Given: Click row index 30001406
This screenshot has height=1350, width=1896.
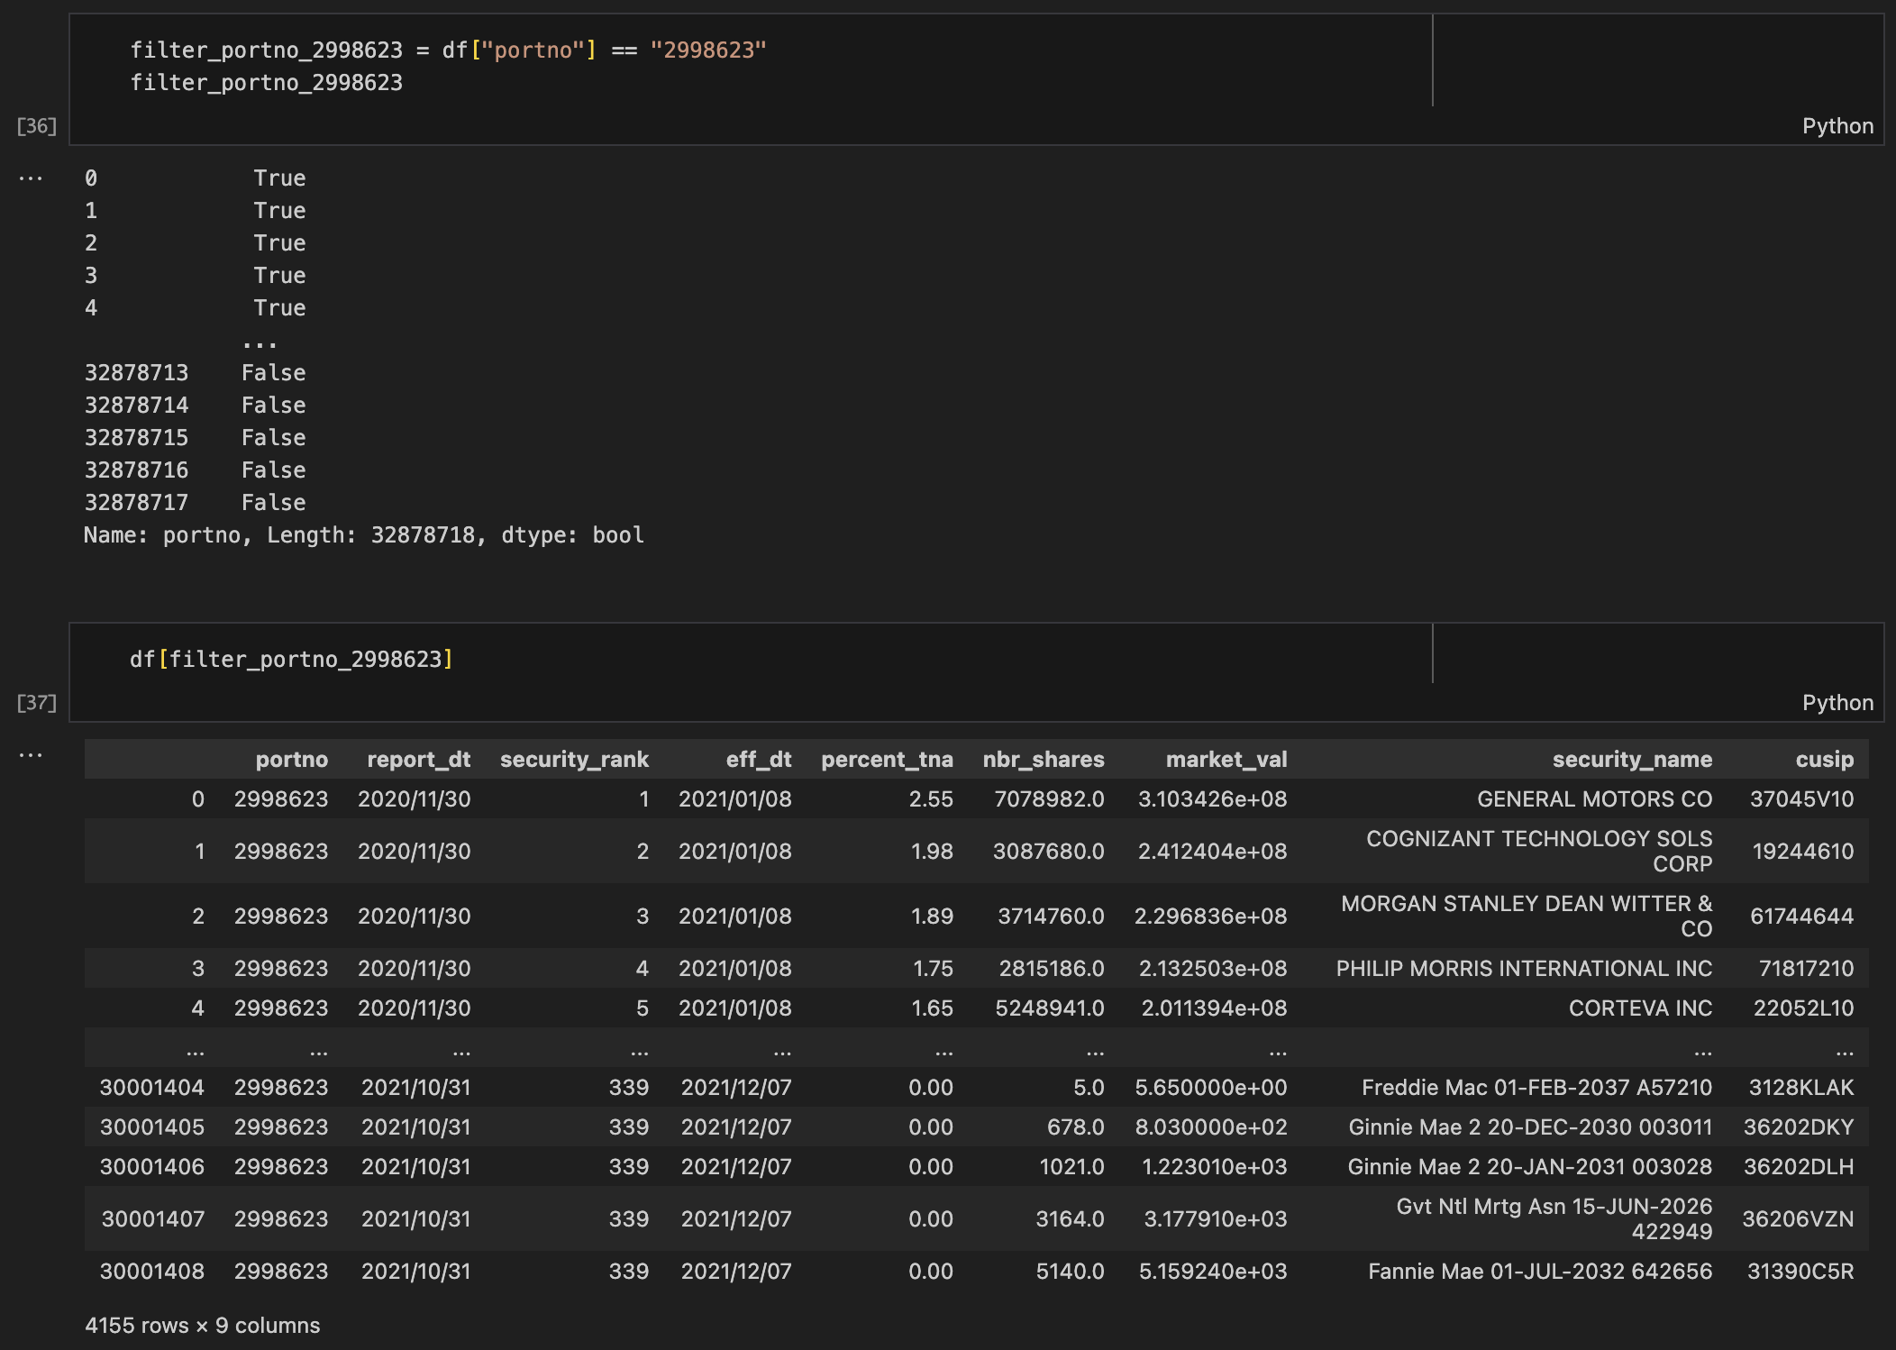Looking at the screenshot, I should point(152,1167).
